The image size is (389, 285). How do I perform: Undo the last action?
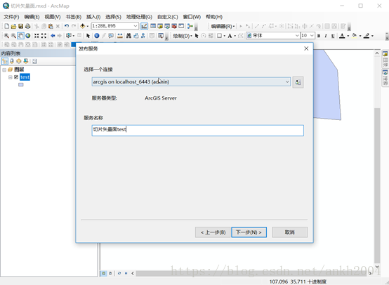tap(67, 26)
